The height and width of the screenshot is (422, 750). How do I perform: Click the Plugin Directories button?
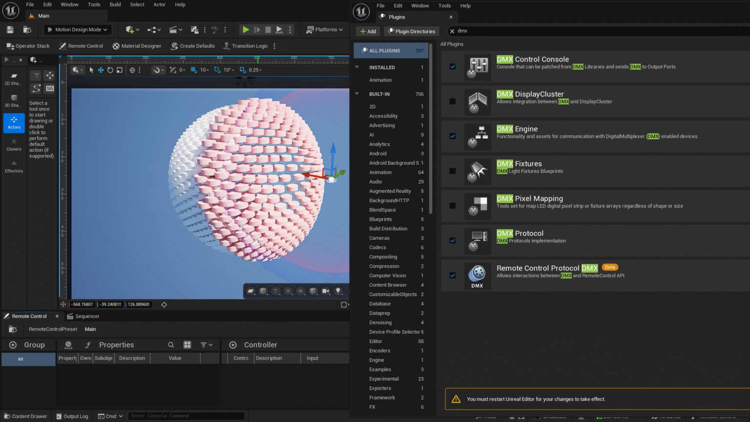pyautogui.click(x=411, y=31)
